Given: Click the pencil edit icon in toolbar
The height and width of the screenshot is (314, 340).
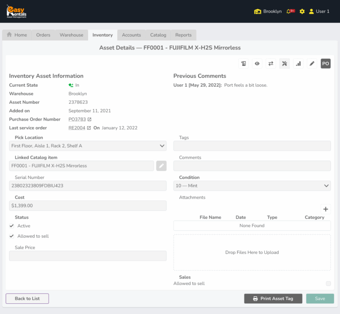Looking at the screenshot, I should pyautogui.click(x=312, y=64).
